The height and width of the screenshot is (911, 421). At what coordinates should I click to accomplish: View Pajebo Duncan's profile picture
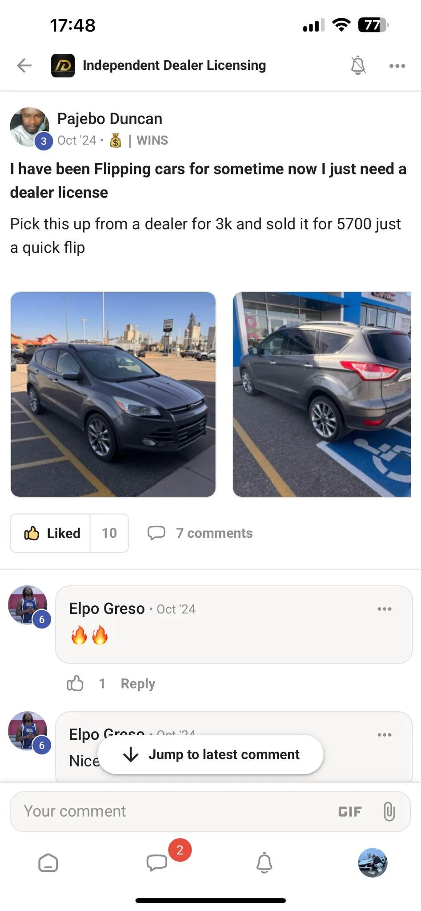29,127
